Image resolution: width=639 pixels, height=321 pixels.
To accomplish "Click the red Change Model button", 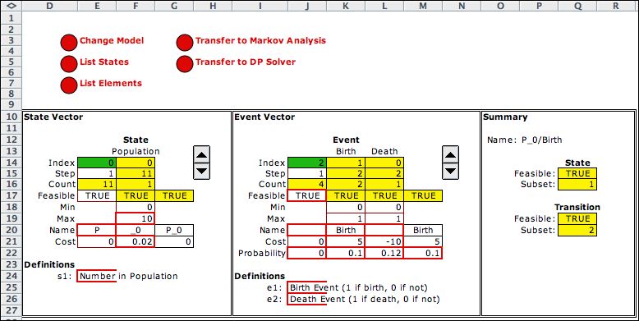I will pyautogui.click(x=69, y=43).
